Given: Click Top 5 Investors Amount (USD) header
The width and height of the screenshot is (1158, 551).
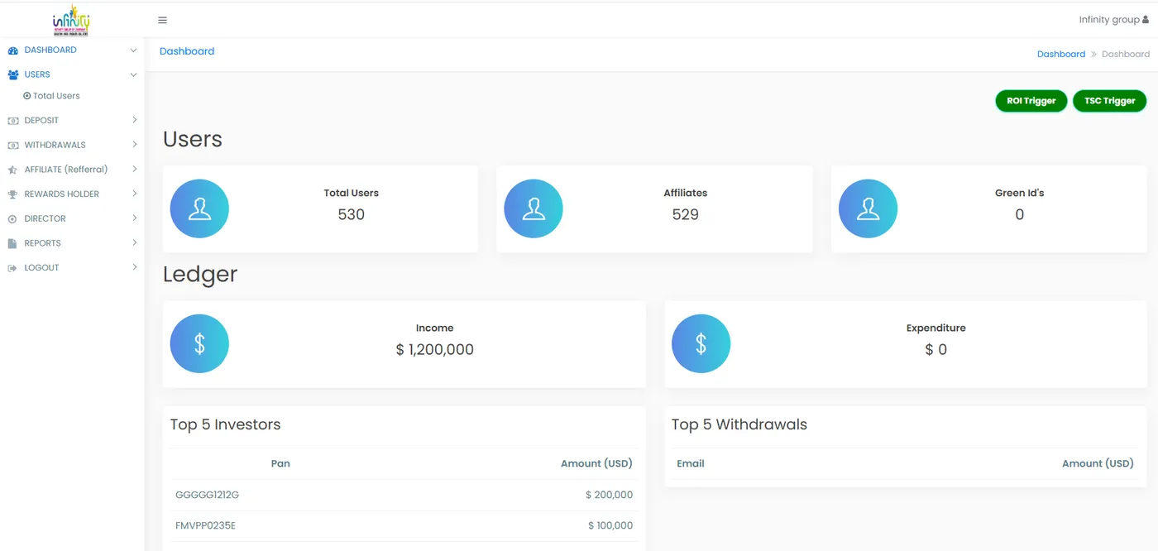Looking at the screenshot, I should pyautogui.click(x=596, y=463).
